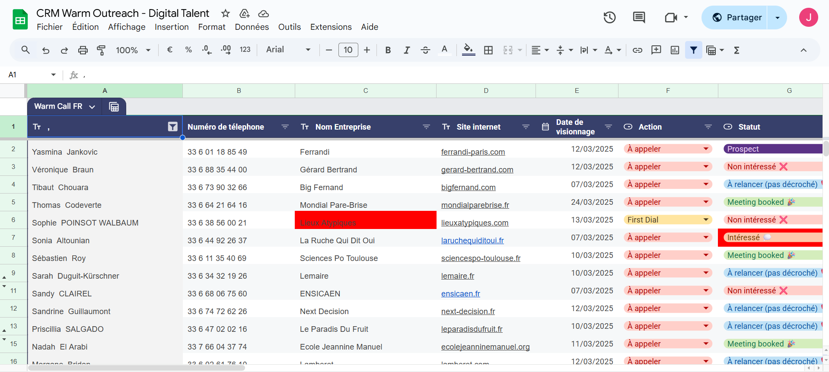Toggle bold formatting
The image size is (829, 372).
click(x=388, y=50)
